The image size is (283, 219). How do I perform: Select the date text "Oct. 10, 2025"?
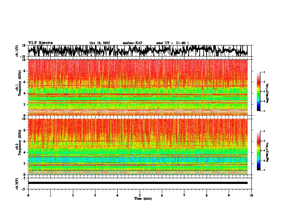click(x=100, y=43)
